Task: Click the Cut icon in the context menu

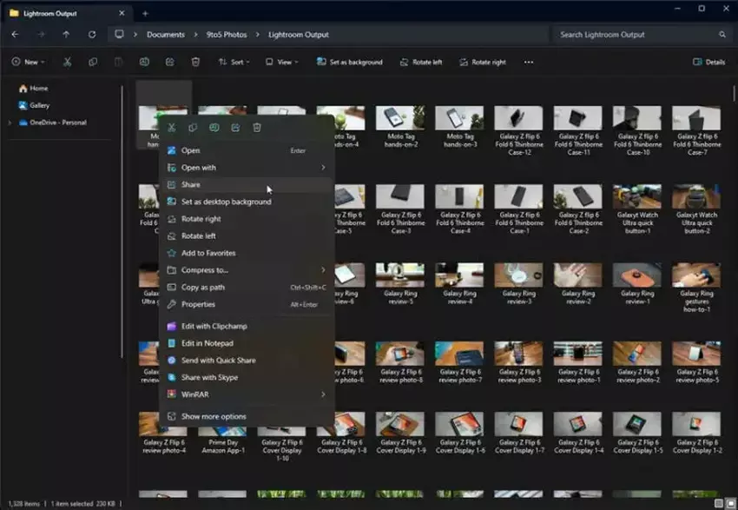Action: 171,128
